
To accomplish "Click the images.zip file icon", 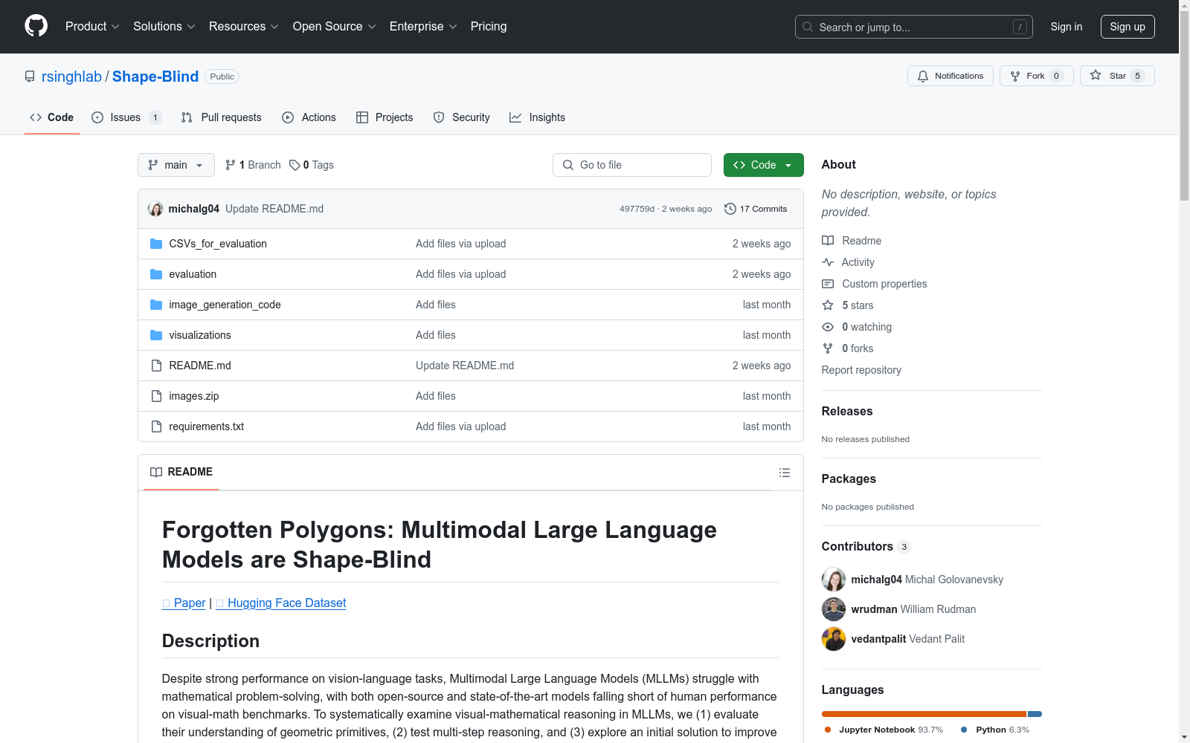I will point(156,396).
